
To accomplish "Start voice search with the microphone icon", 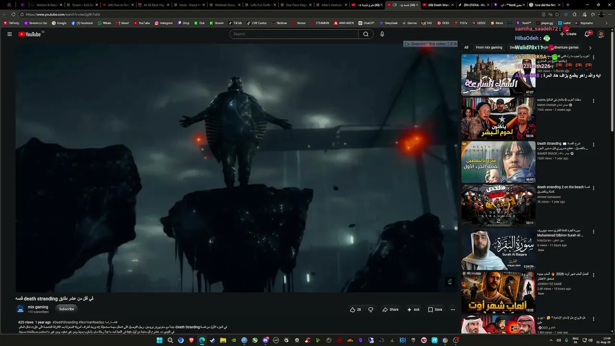I will (382, 34).
